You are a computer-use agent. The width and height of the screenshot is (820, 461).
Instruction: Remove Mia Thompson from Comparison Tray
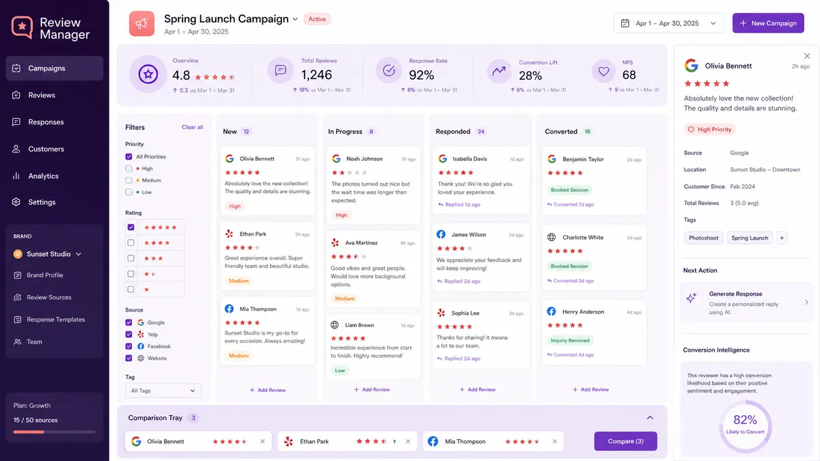(x=555, y=441)
